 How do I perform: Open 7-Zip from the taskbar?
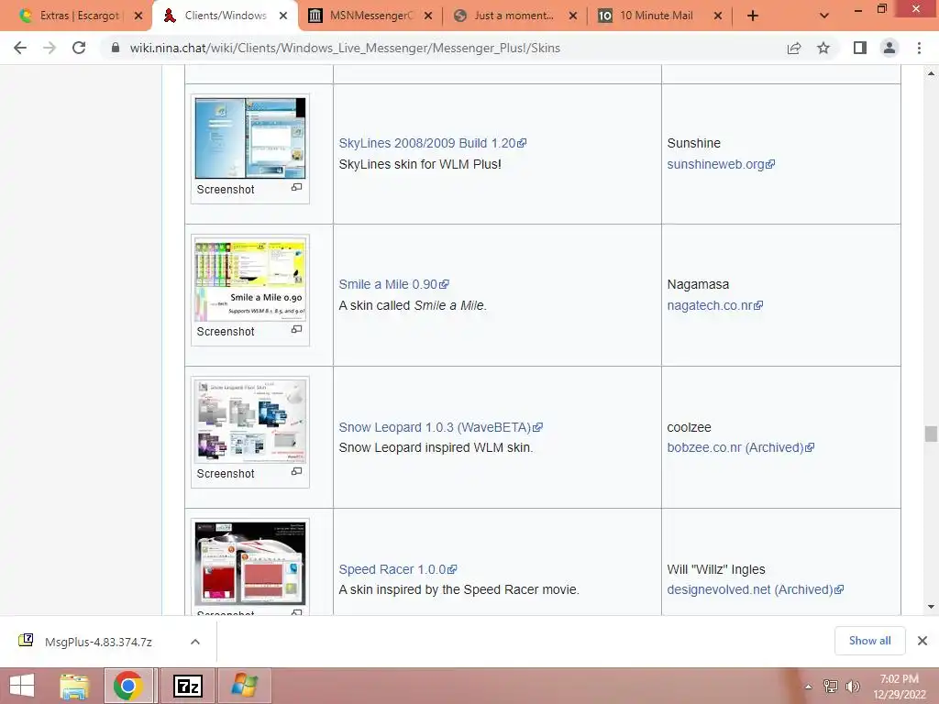187,686
